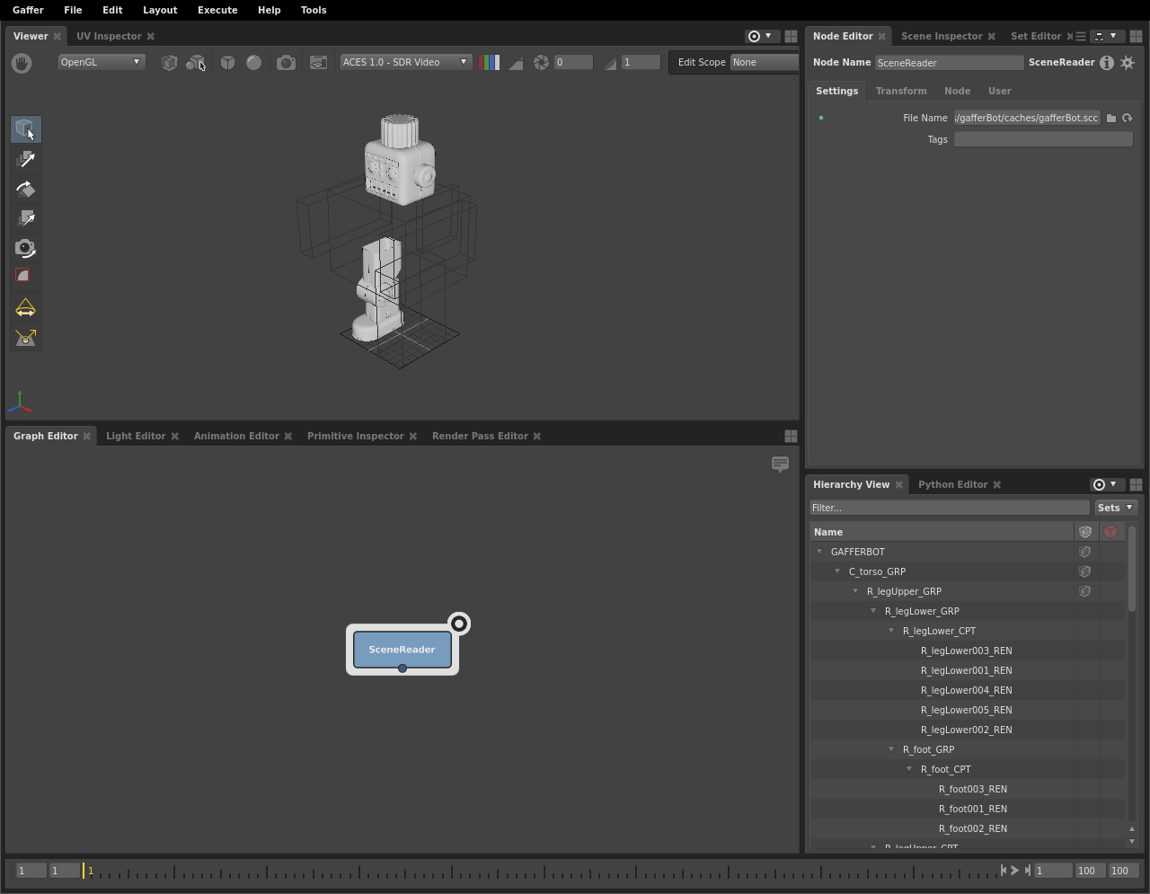Click the hand pause icon in Viewer

(x=22, y=62)
